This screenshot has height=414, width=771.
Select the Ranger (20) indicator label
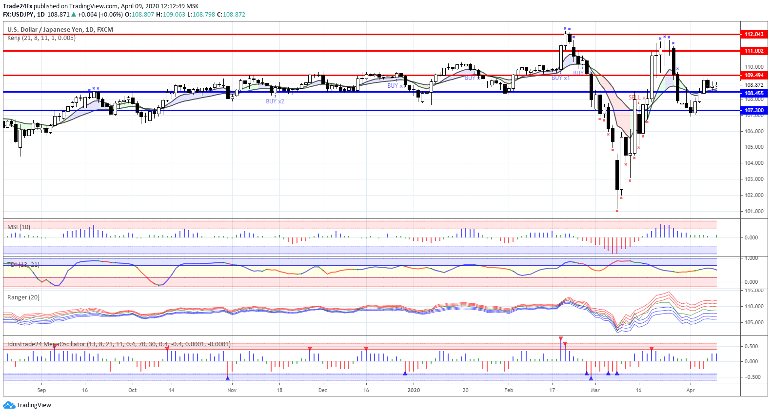coord(23,297)
